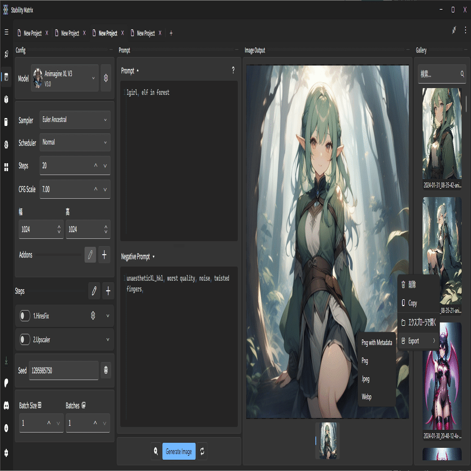
Task: Click the pencil icon beside Addons
Action: [90, 255]
